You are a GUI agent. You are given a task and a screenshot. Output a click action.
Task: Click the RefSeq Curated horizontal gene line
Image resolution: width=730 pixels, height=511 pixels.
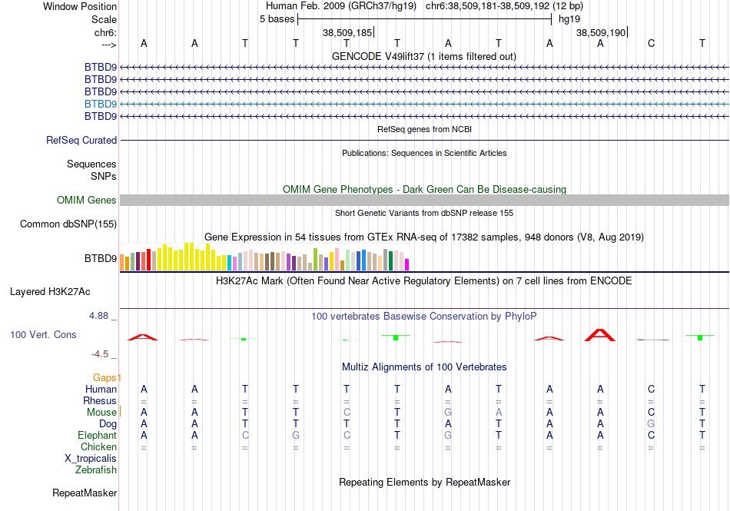tap(424, 140)
